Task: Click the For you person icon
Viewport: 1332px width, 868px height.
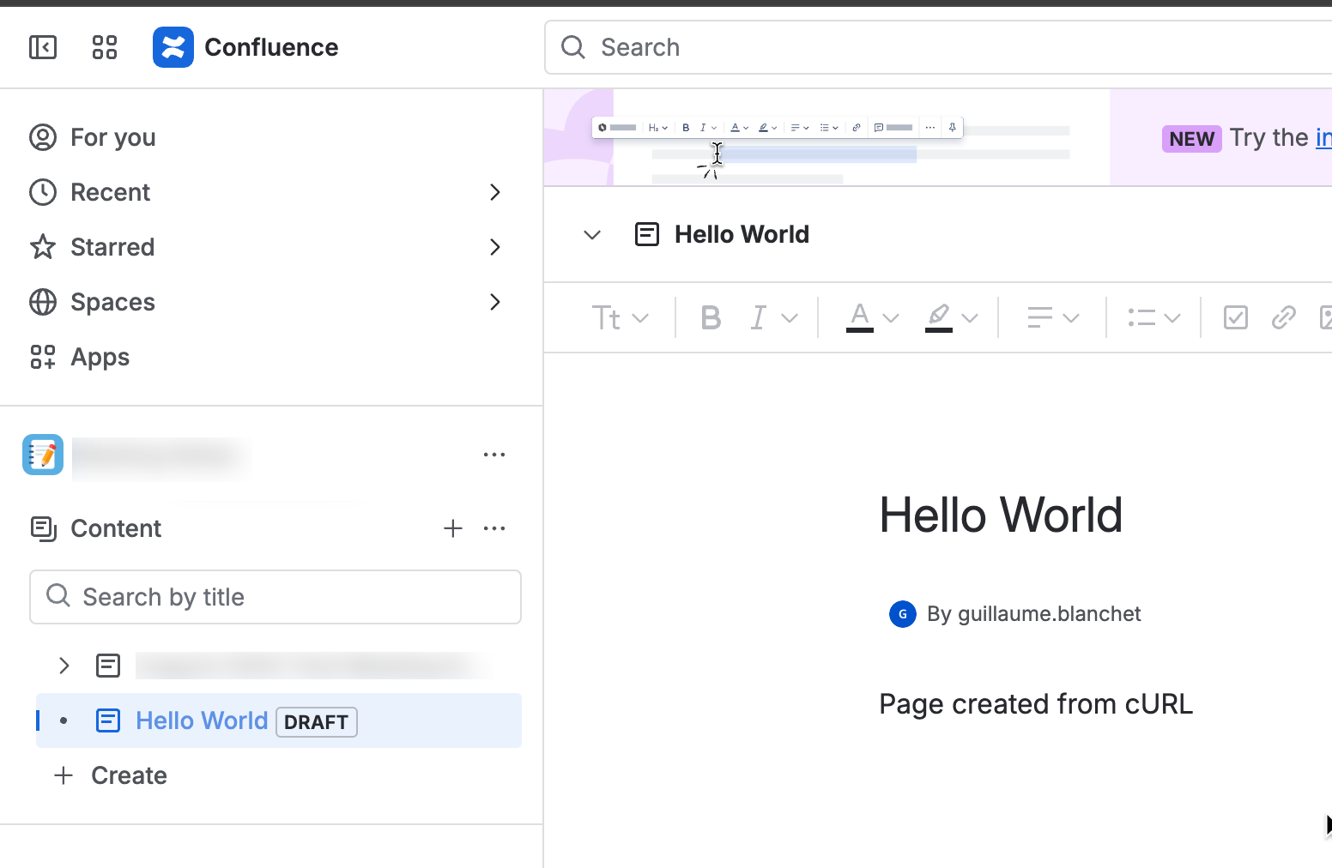Action: click(x=43, y=137)
